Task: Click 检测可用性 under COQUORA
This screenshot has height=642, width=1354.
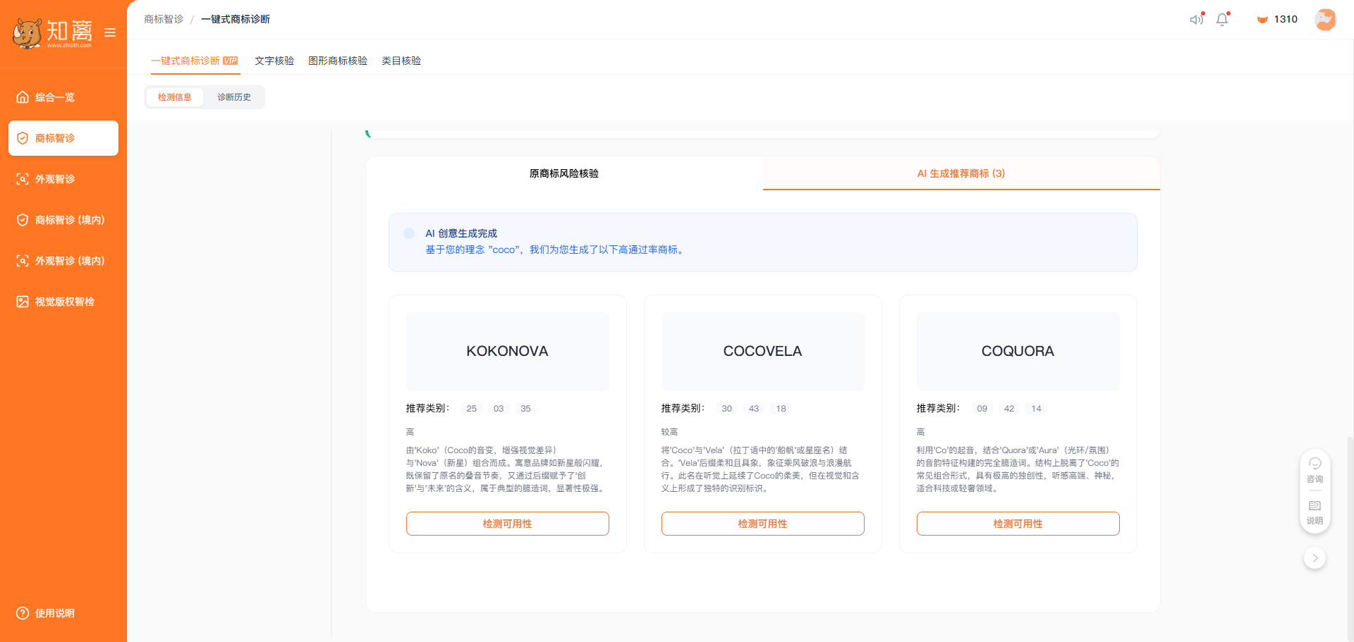Action: click(x=1018, y=524)
